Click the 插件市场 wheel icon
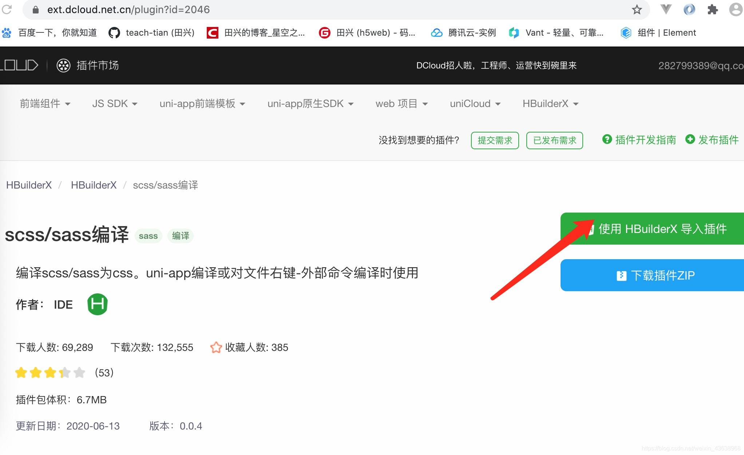This screenshot has width=744, height=455. click(63, 66)
